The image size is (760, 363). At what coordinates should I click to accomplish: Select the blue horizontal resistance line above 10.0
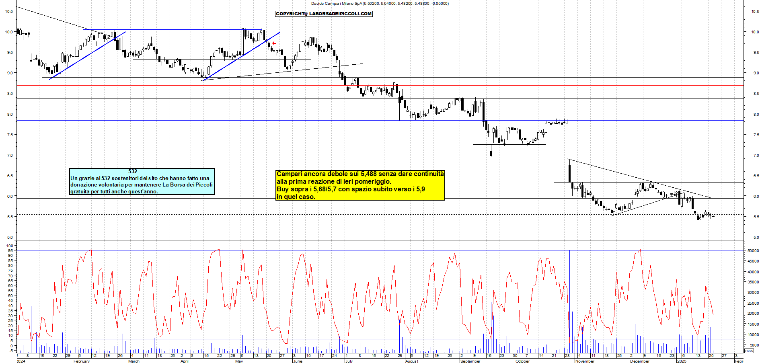(x=173, y=30)
